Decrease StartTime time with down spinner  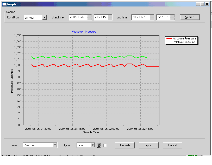pos(110,19)
